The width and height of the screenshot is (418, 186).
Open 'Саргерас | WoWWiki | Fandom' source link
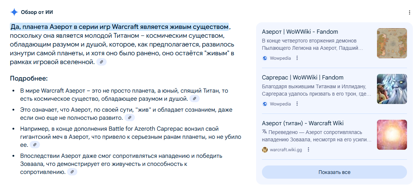click(303, 78)
